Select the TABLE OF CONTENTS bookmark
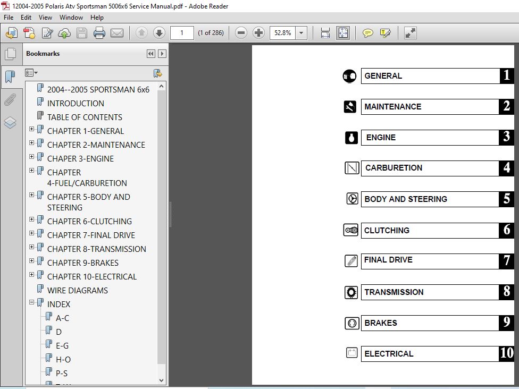 click(x=85, y=117)
